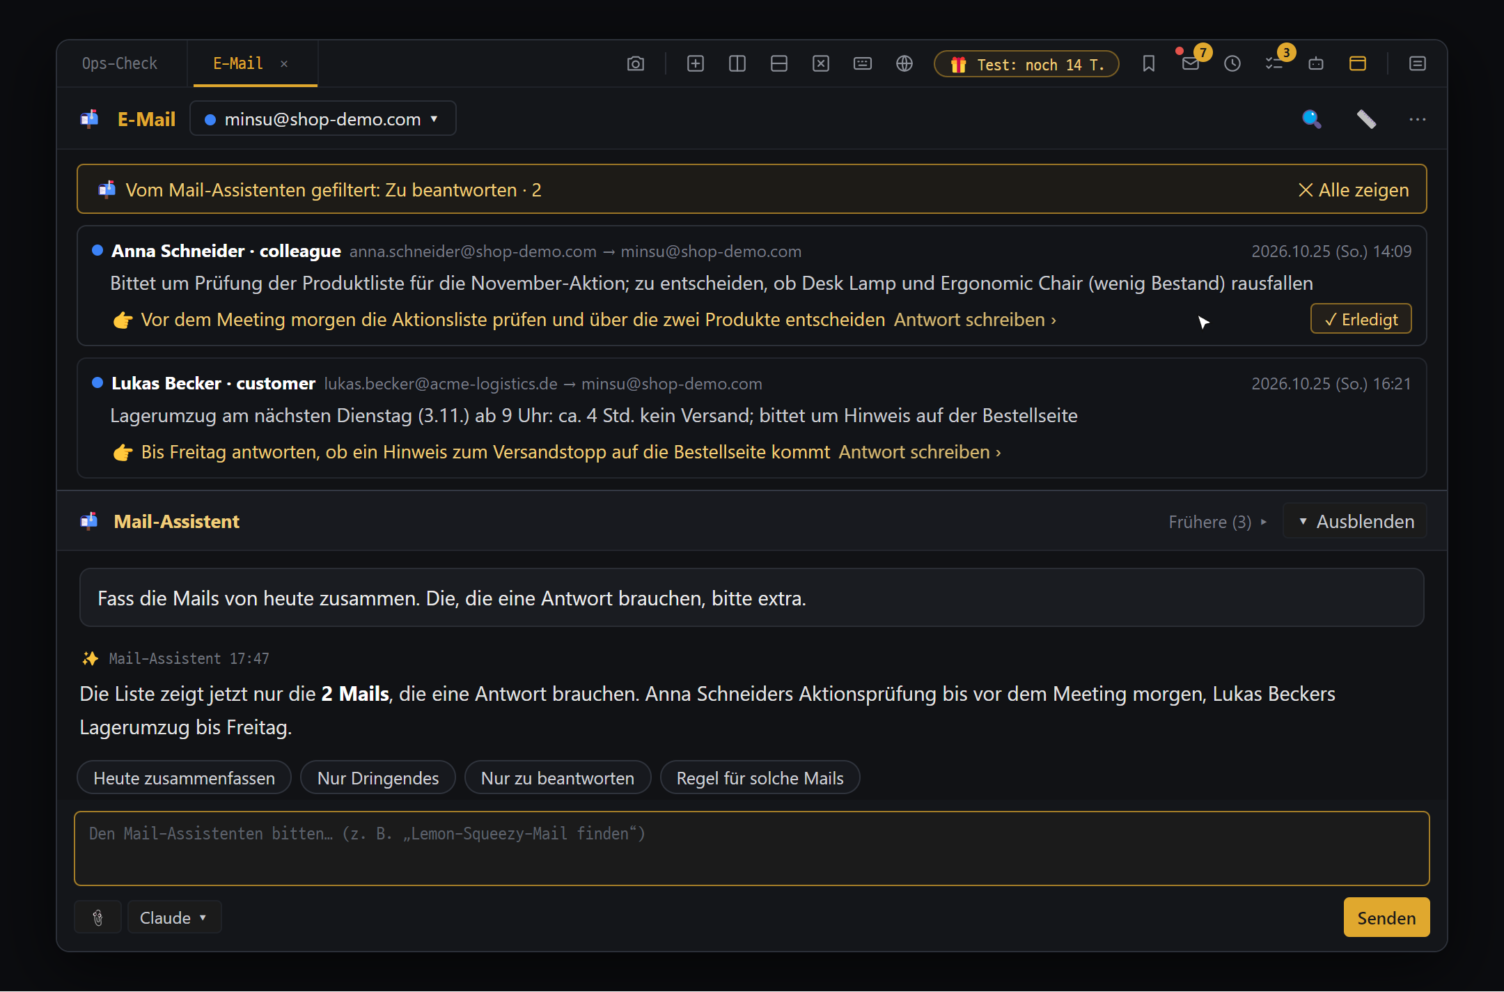Image resolution: width=1504 pixels, height=992 pixels.
Task: Click 'Antwort schreiben' on Anna Schneider mail
Action: [975, 320]
